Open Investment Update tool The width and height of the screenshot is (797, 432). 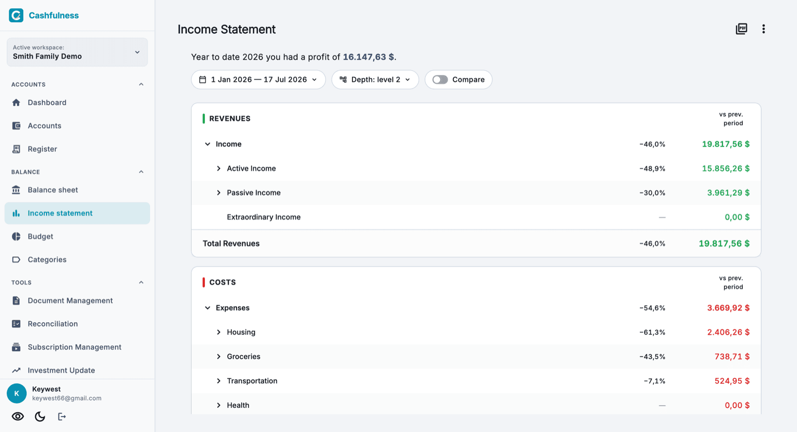[x=77, y=370]
